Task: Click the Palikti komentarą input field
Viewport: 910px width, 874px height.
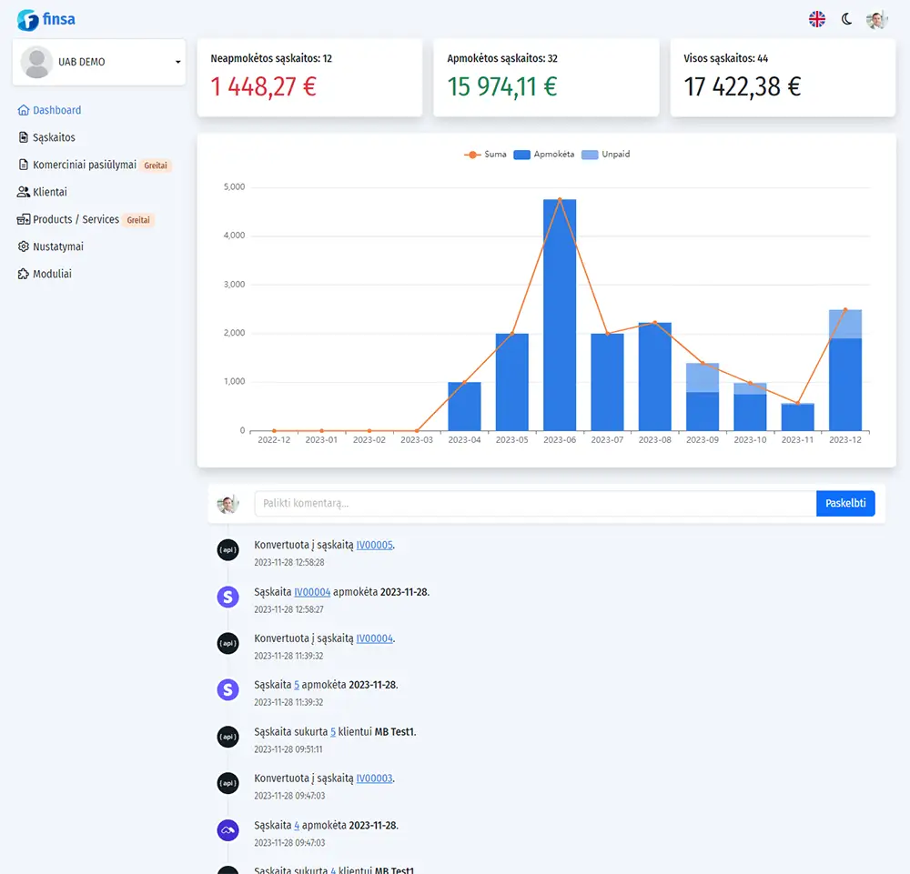Action: pyautogui.click(x=534, y=503)
